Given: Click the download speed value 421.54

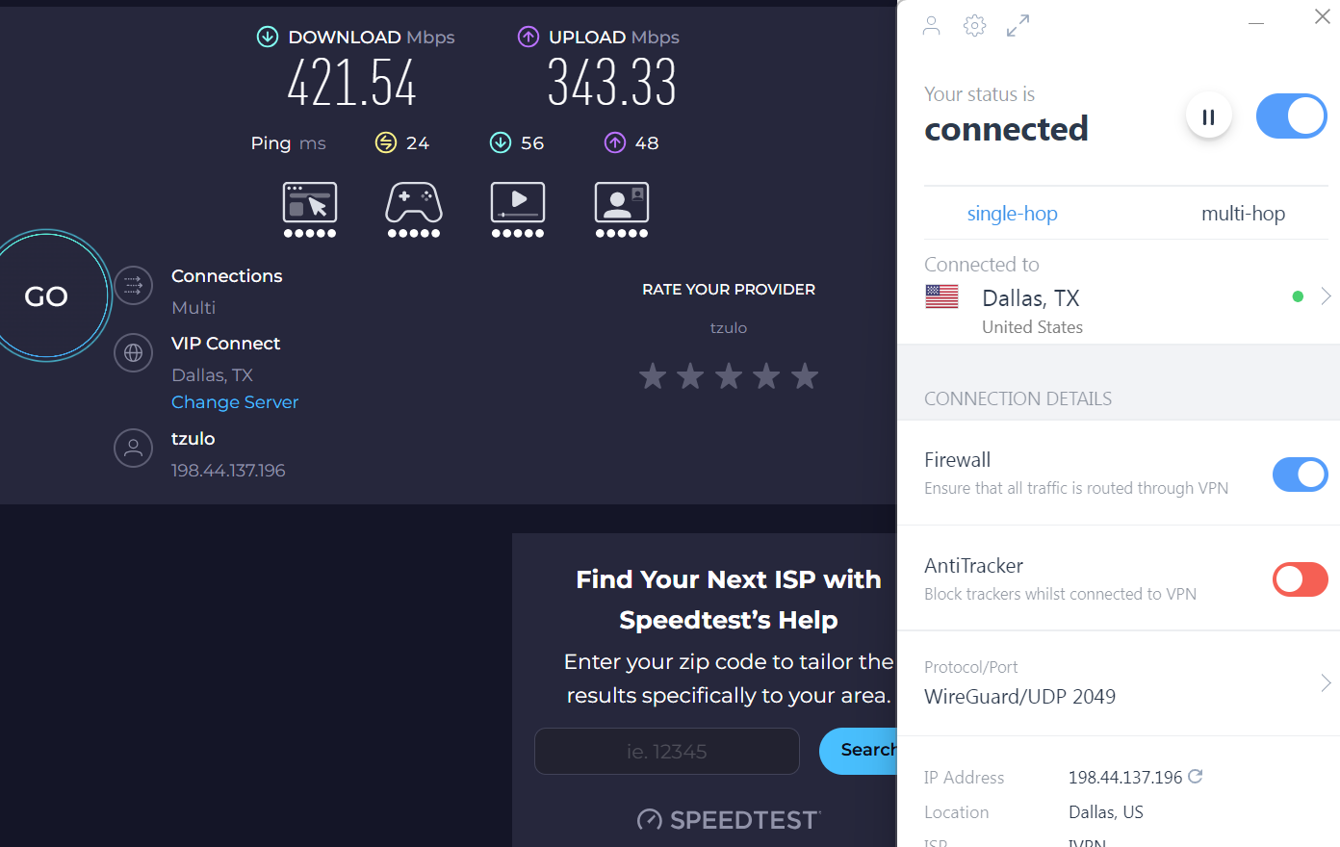Looking at the screenshot, I should pyautogui.click(x=352, y=83).
